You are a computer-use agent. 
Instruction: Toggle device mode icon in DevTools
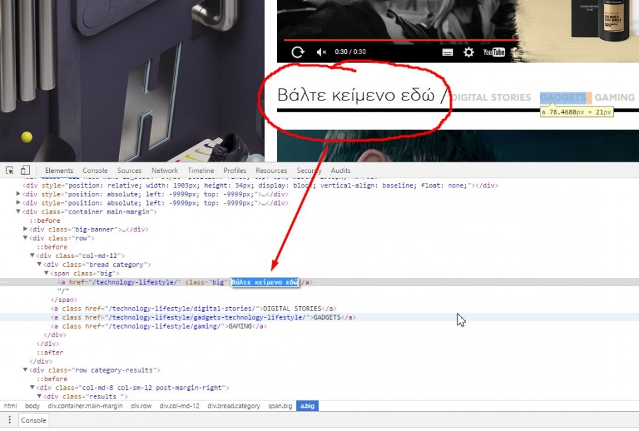25,170
